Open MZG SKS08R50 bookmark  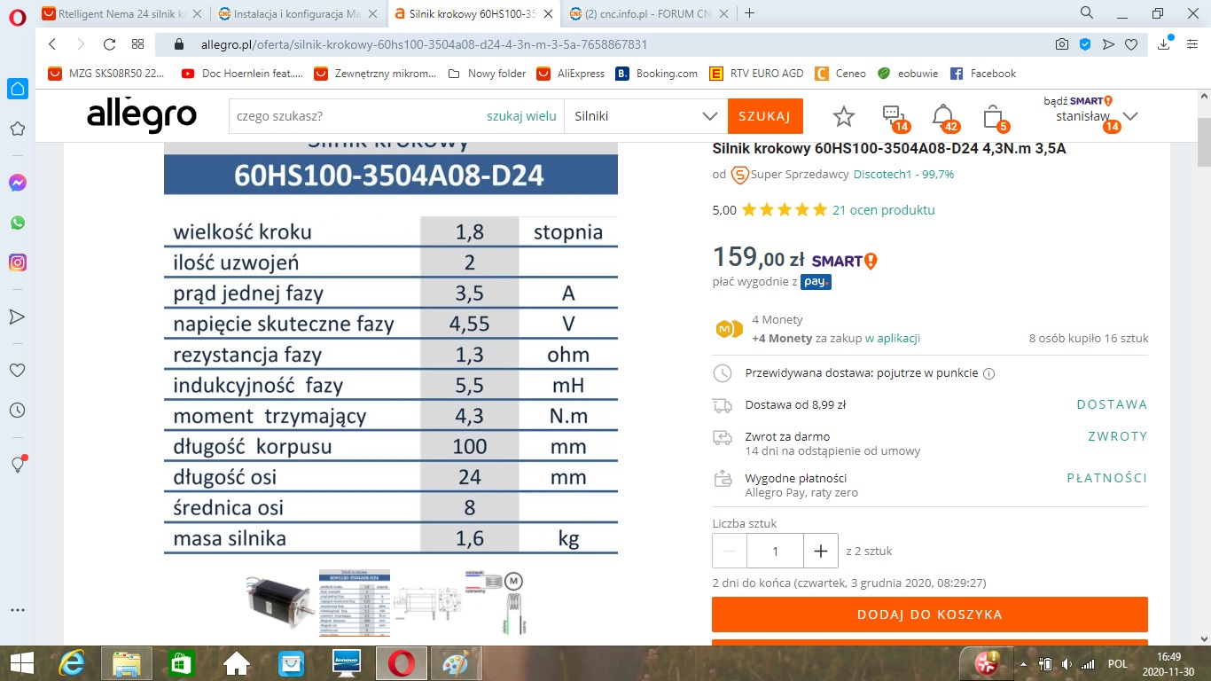(106, 74)
